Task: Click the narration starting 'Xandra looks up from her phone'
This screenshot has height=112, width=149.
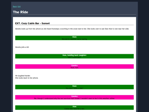Action: tap(72, 29)
